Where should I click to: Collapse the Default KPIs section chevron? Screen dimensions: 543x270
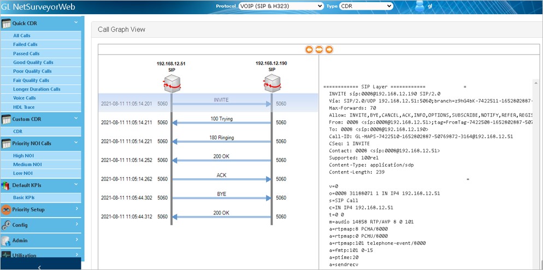pos(76,184)
